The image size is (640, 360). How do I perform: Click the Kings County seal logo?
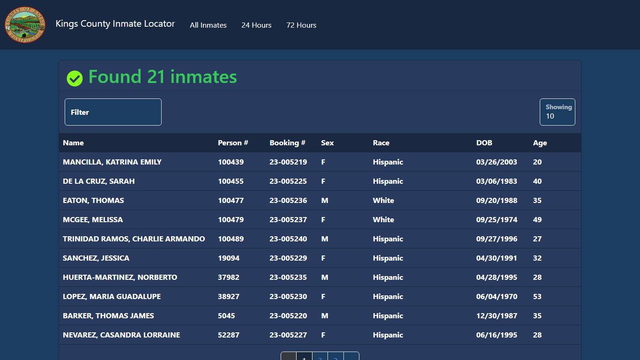pos(25,25)
